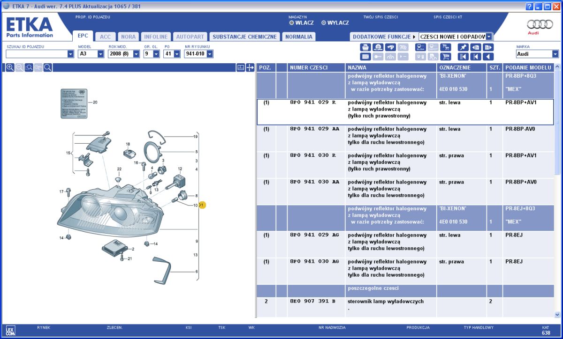Open the Szukaj ID pojazdu dropdown

[x=71, y=54]
